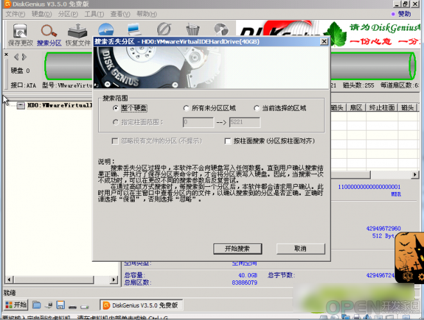Click the Search Partition (搜索分区) magnifier icon
424x320 pixels.
click(x=49, y=35)
